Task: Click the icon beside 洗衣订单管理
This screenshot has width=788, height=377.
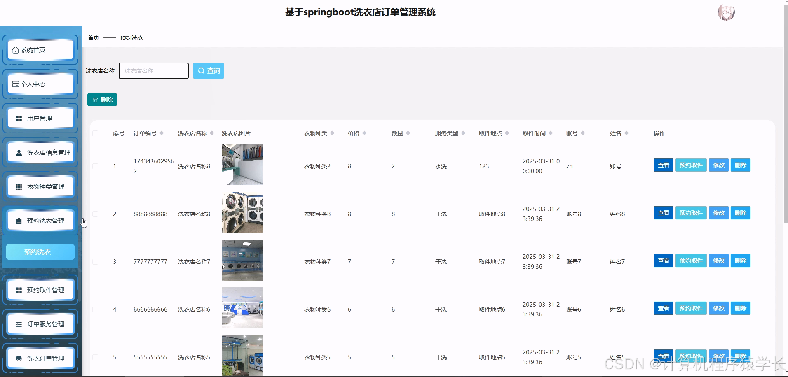Action: (19, 358)
